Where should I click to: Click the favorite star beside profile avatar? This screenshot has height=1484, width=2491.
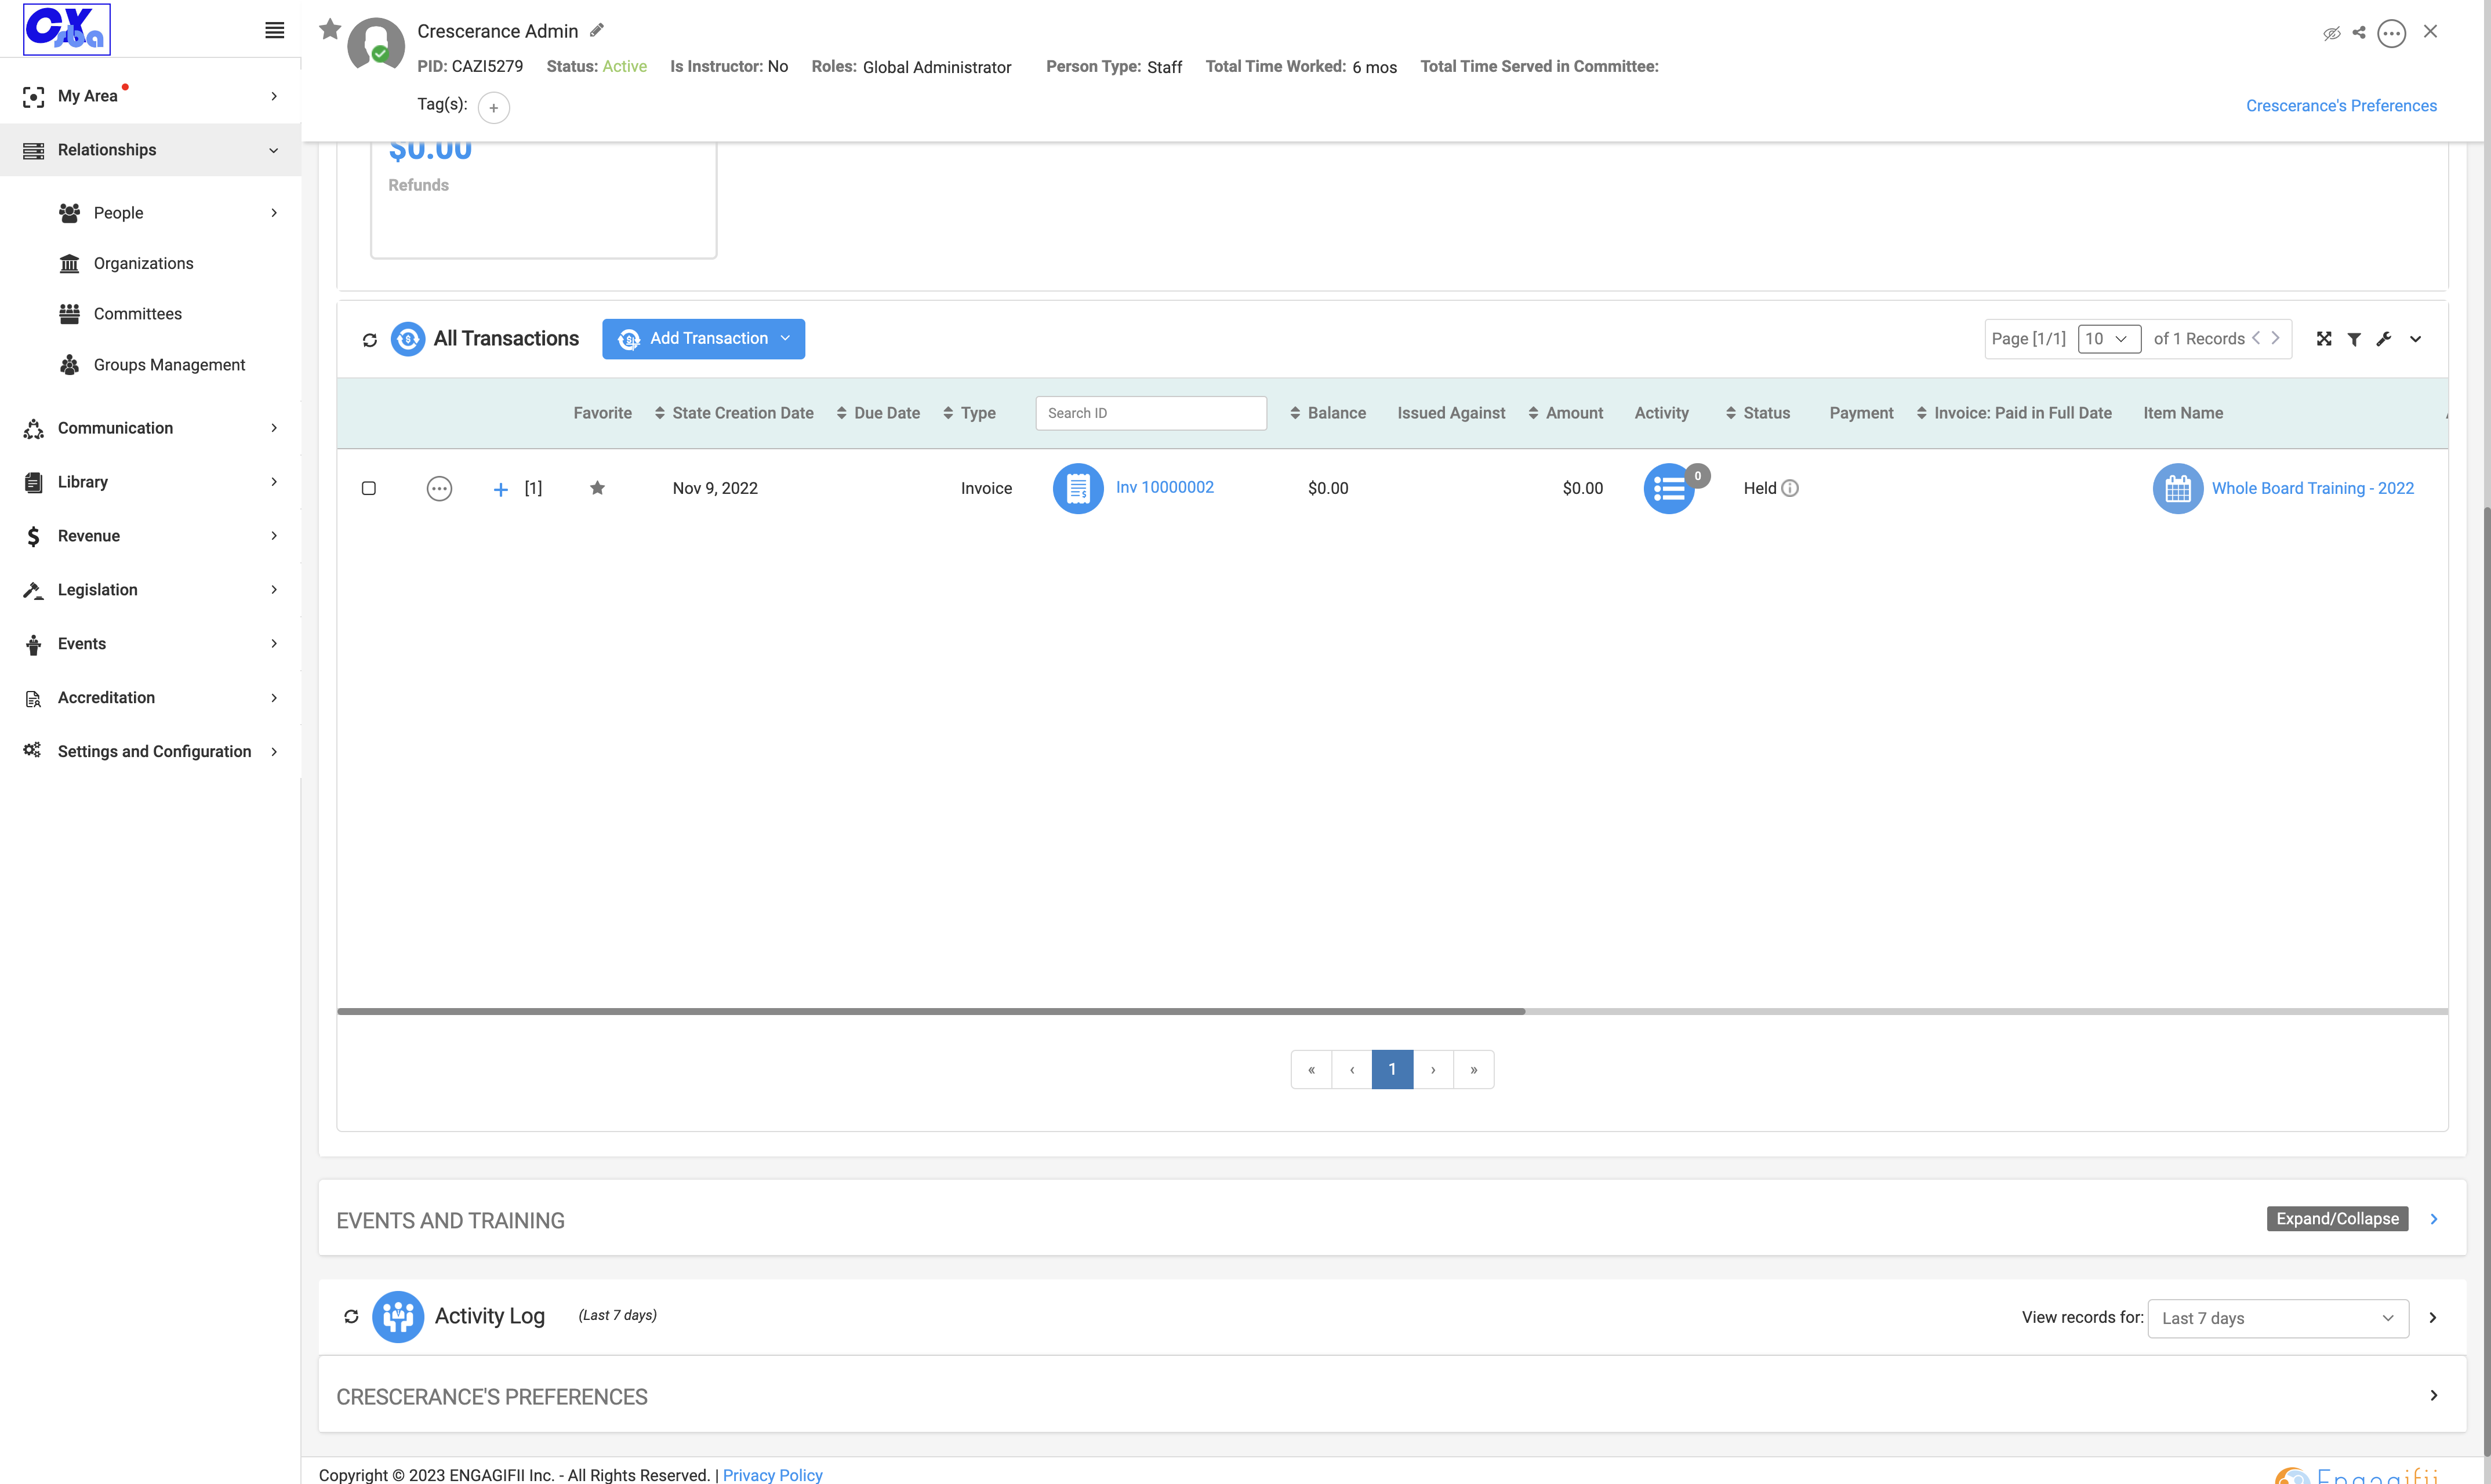330,29
